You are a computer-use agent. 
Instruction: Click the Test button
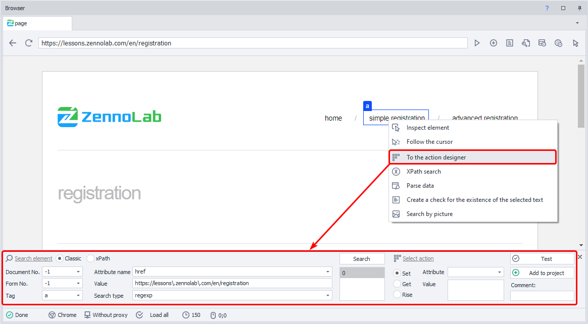pos(542,259)
